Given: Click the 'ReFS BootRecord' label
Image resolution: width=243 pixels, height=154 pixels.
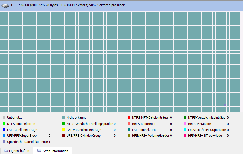Looking at the screenshot, I should (x=145, y=124).
